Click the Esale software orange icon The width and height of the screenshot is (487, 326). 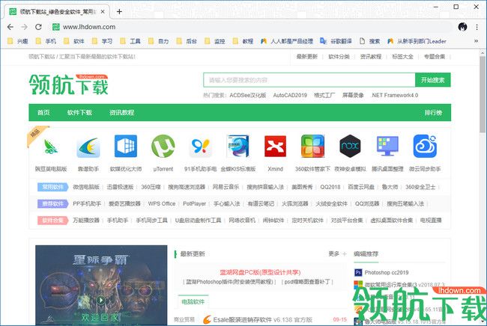(207, 319)
